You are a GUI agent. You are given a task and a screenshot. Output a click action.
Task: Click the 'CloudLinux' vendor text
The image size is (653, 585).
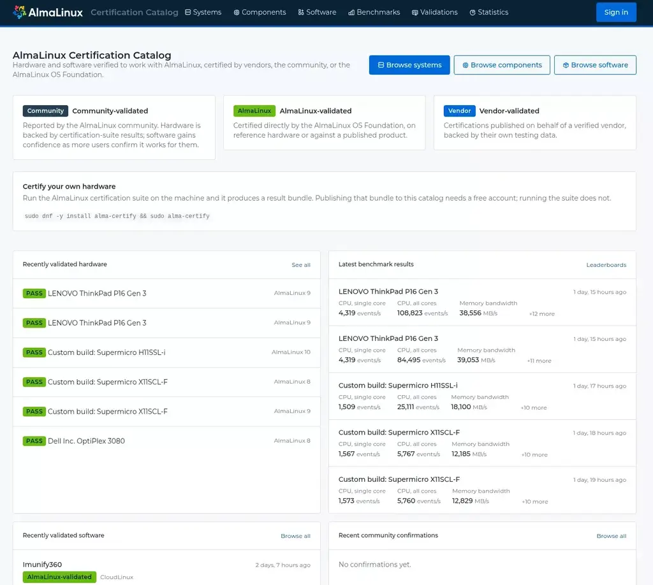point(117,577)
